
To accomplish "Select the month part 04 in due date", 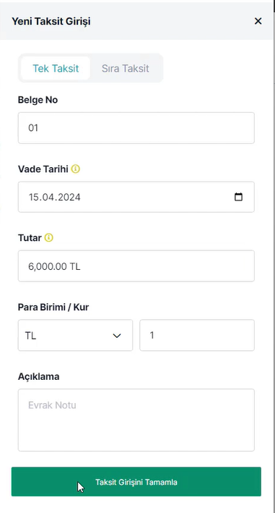I will pyautogui.click(x=45, y=198).
